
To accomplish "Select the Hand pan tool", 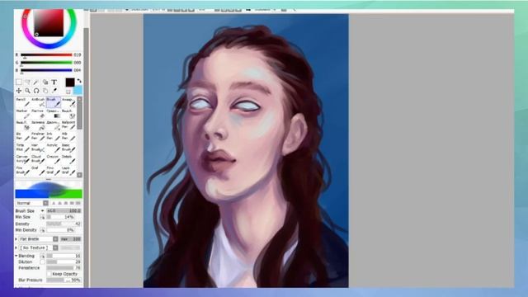I will click(x=45, y=91).
